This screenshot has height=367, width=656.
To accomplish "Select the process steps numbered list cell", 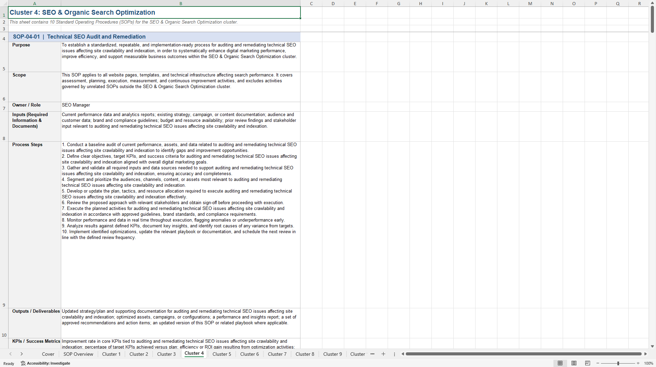I will pyautogui.click(x=181, y=225).
